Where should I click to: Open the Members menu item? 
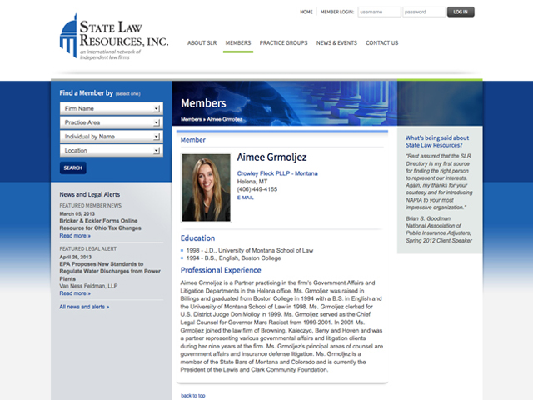pyautogui.click(x=238, y=42)
